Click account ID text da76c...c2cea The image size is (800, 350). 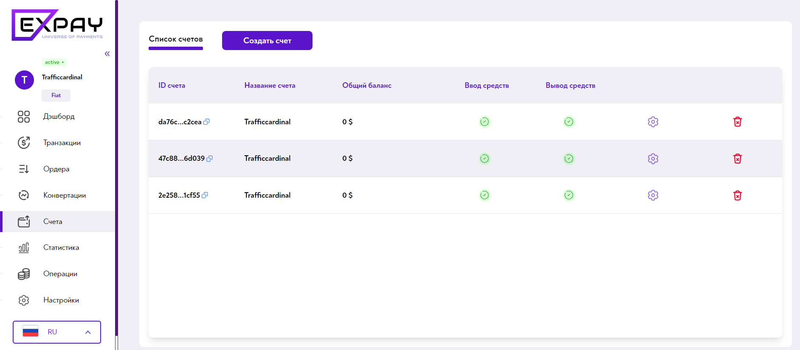tap(180, 122)
